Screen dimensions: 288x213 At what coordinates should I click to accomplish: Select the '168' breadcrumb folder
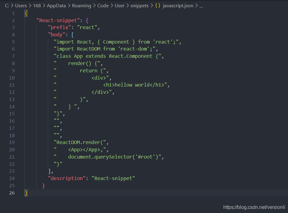[37, 6]
